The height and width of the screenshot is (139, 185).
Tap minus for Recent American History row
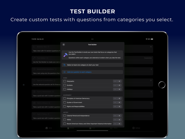[115, 124]
